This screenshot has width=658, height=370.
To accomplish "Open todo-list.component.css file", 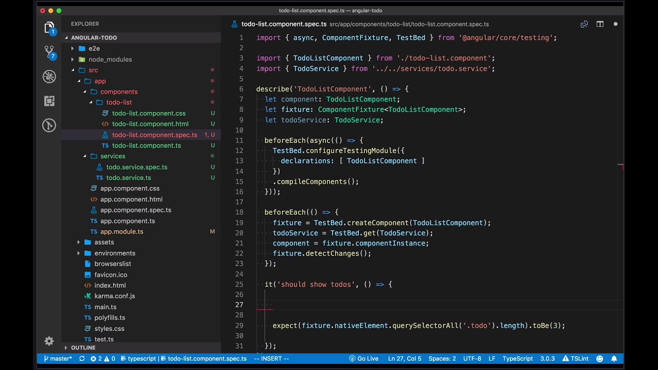I will (x=149, y=113).
